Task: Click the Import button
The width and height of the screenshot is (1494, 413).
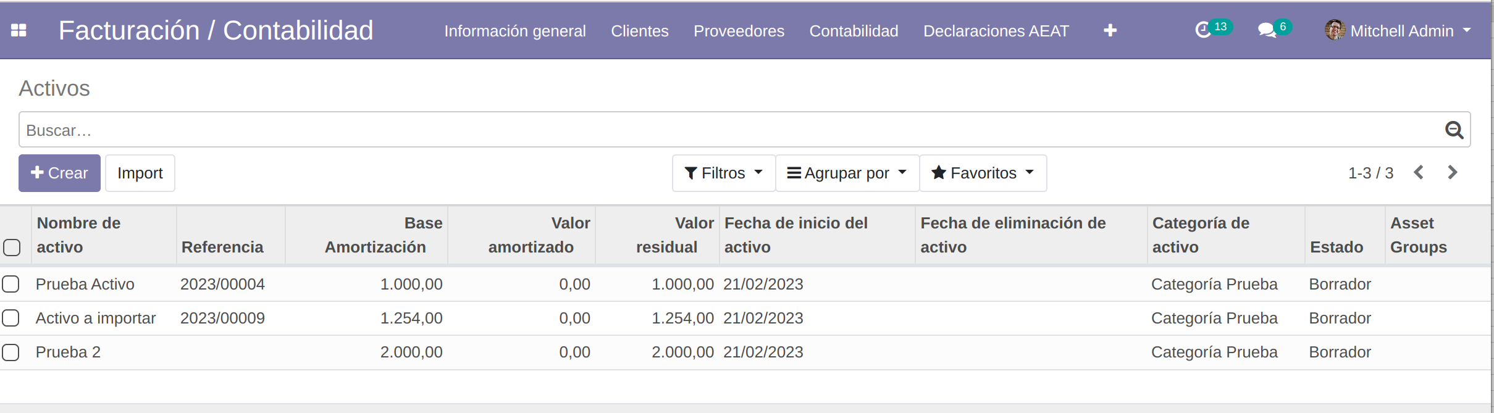Action: coord(140,173)
